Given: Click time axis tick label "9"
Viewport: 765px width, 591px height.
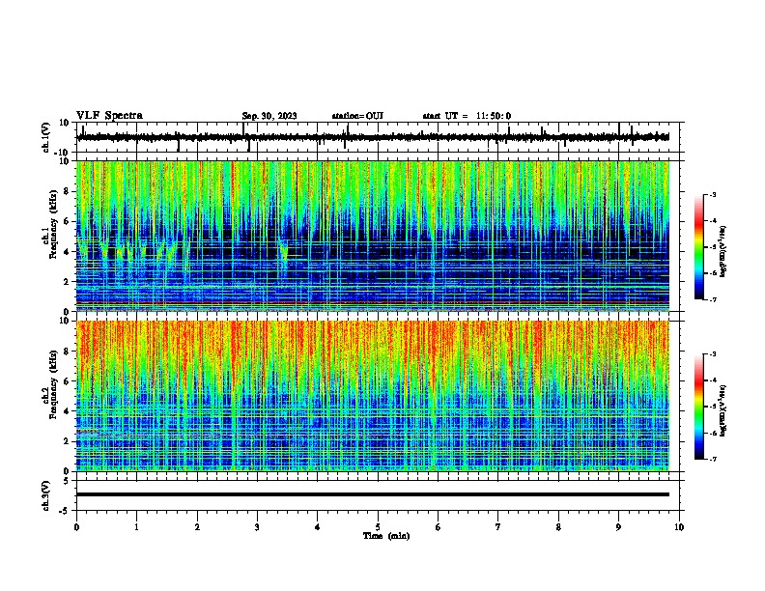Looking at the screenshot, I should [618, 527].
